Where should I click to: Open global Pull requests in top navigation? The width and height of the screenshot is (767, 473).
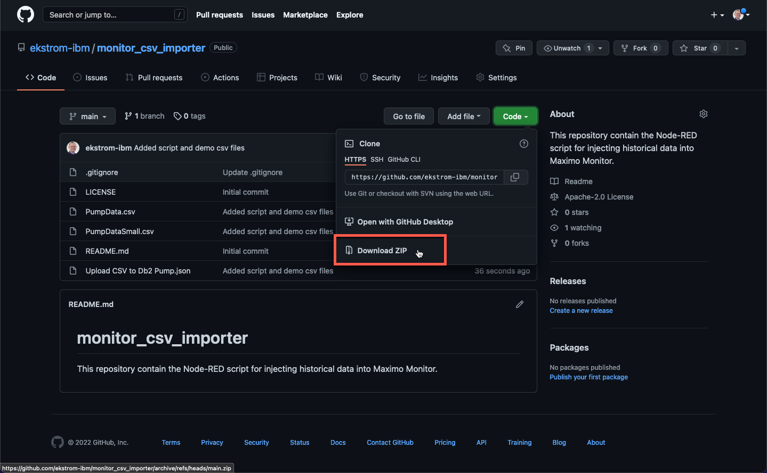tap(220, 15)
